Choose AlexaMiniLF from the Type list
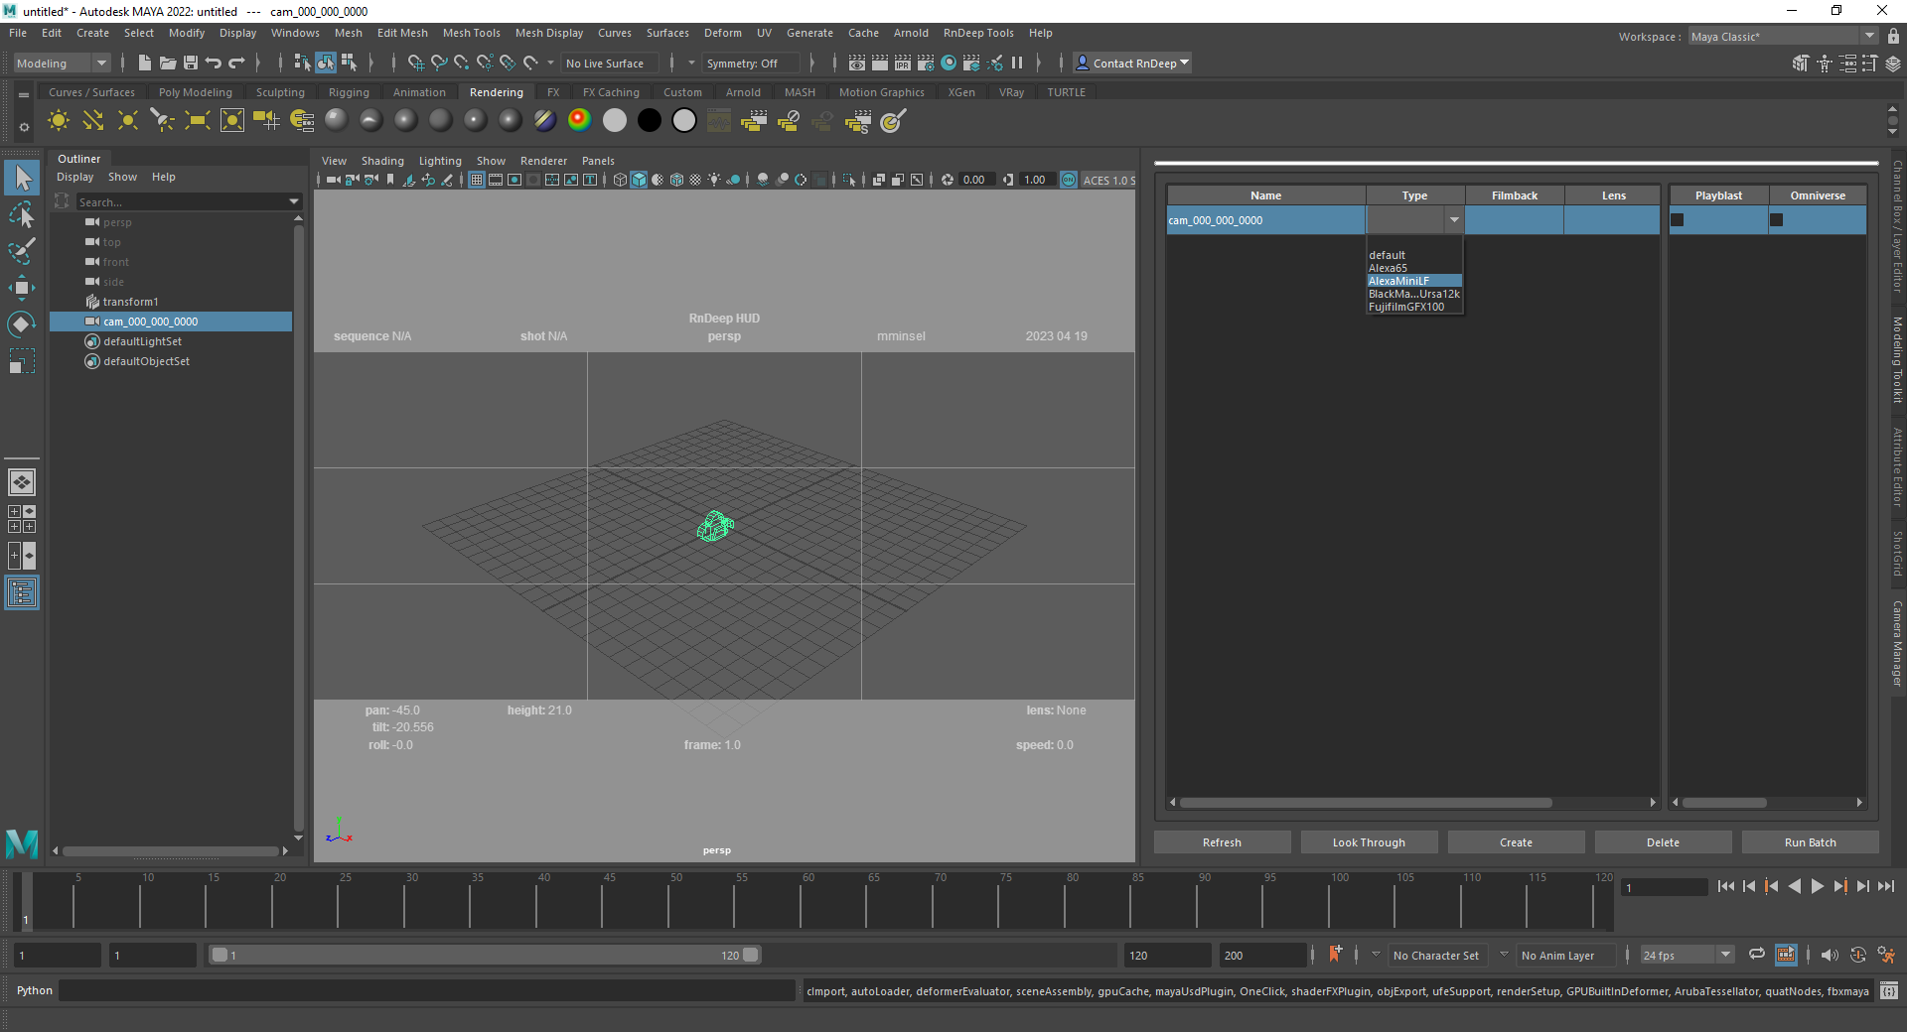1907x1032 pixels. tap(1399, 281)
